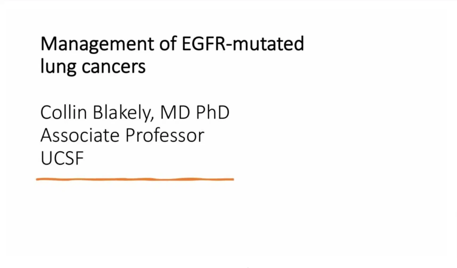
Task: Click the "MD" credential text
Action: [x=175, y=112]
